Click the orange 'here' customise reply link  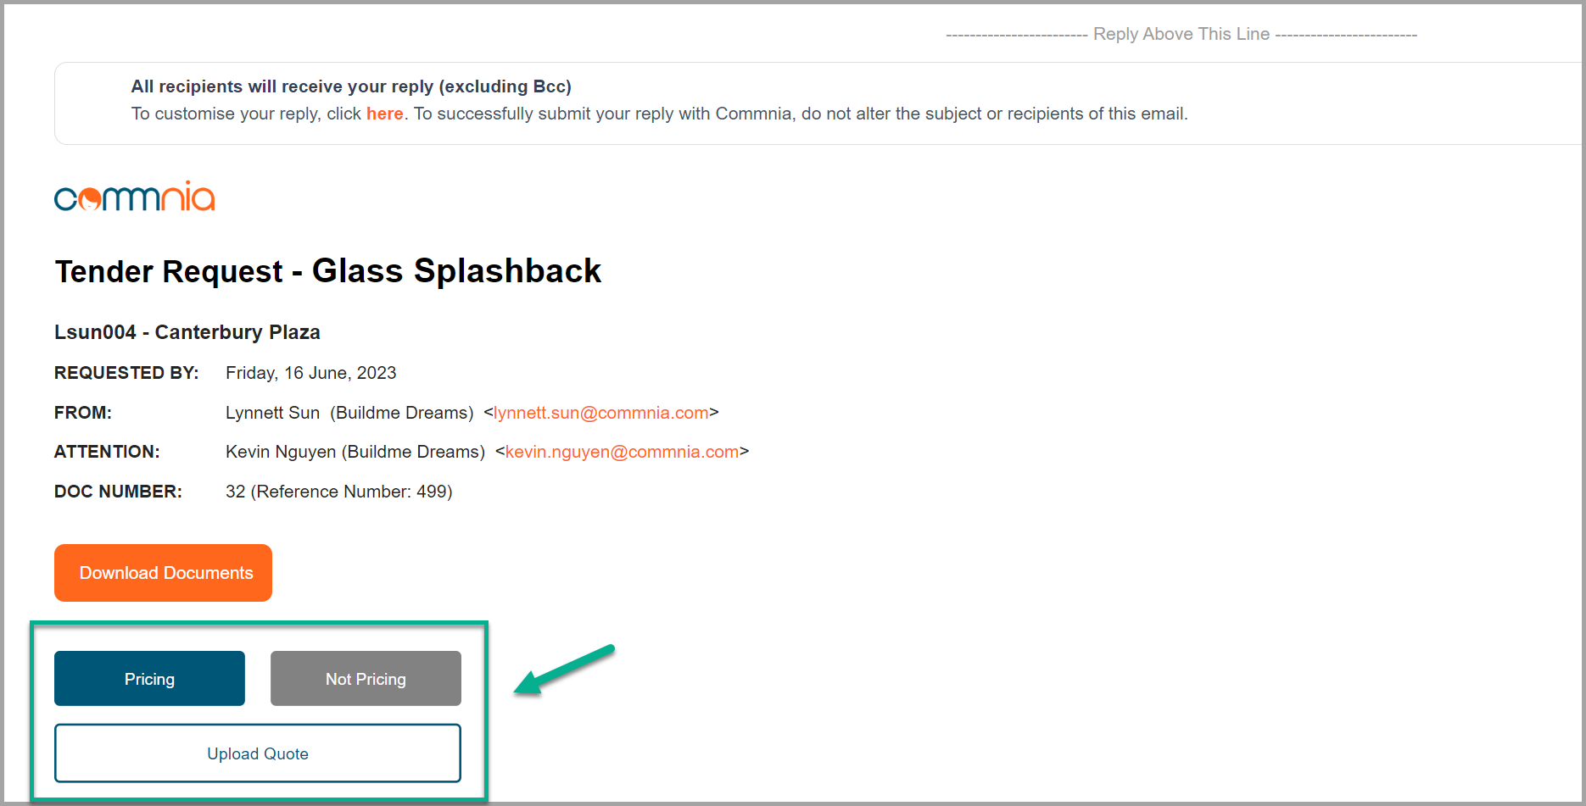[384, 114]
